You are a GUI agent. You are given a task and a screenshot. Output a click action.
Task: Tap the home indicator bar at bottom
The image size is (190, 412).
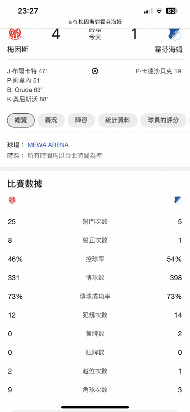pyautogui.click(x=95, y=407)
